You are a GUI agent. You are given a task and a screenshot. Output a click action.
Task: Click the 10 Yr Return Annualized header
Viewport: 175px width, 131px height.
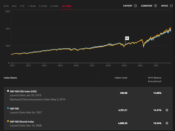[x=154, y=79]
